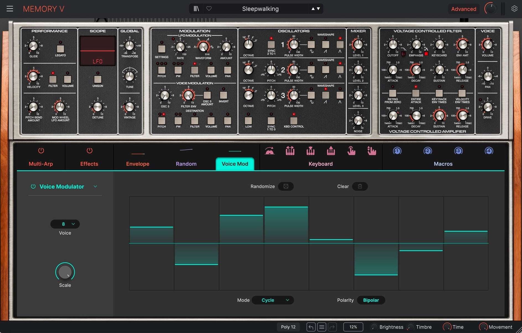Clear steps with the trash icon
This screenshot has width=522, height=333.
(360, 186)
